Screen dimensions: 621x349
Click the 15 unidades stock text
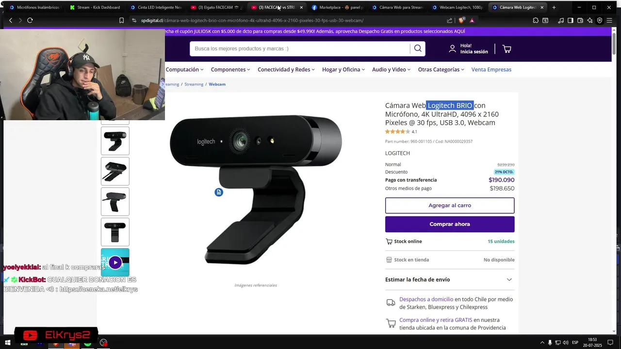coord(501,241)
